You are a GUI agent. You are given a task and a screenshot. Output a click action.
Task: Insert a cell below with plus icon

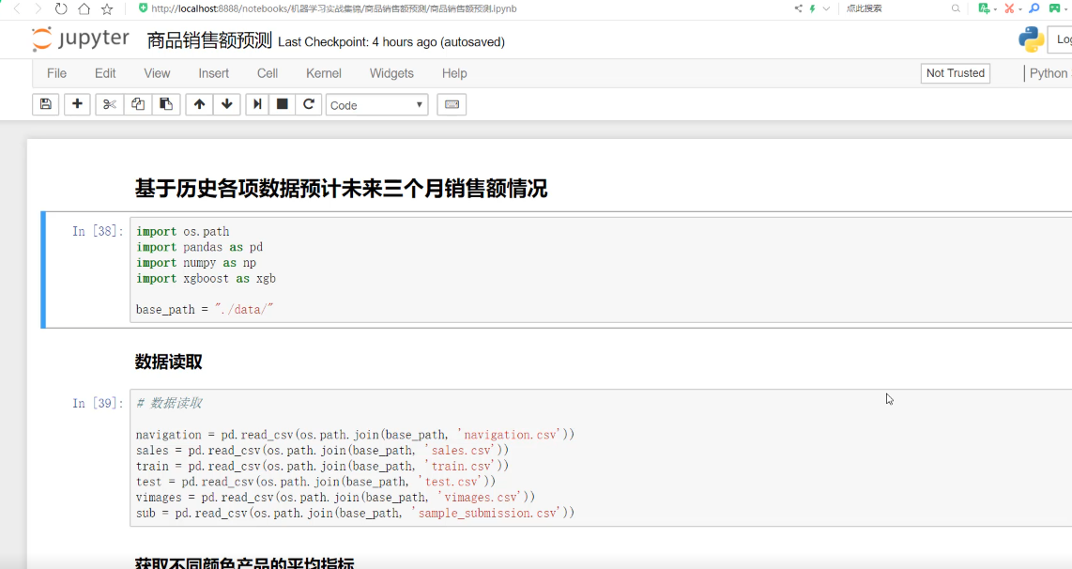click(x=77, y=104)
